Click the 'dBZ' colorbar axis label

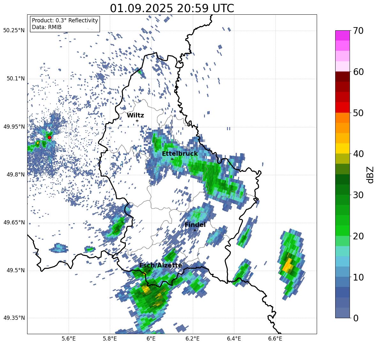(371, 175)
